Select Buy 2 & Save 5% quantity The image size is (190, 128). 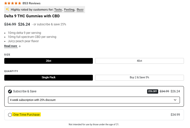click(139, 78)
